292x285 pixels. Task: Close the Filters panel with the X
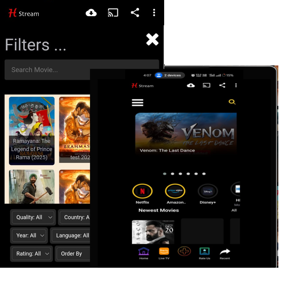click(152, 40)
